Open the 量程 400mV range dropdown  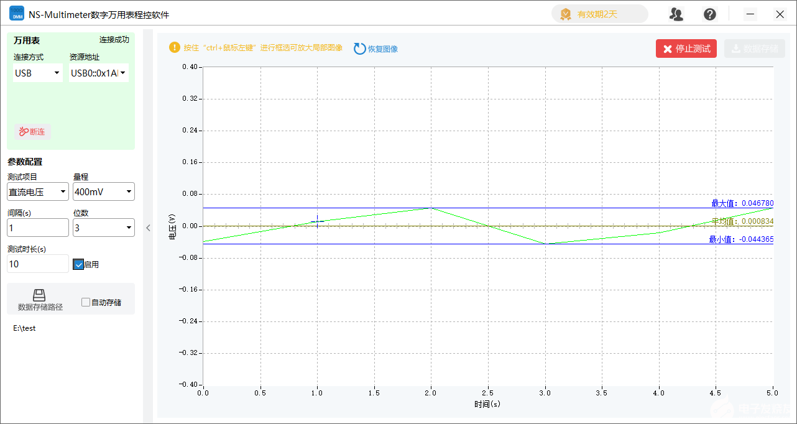104,191
